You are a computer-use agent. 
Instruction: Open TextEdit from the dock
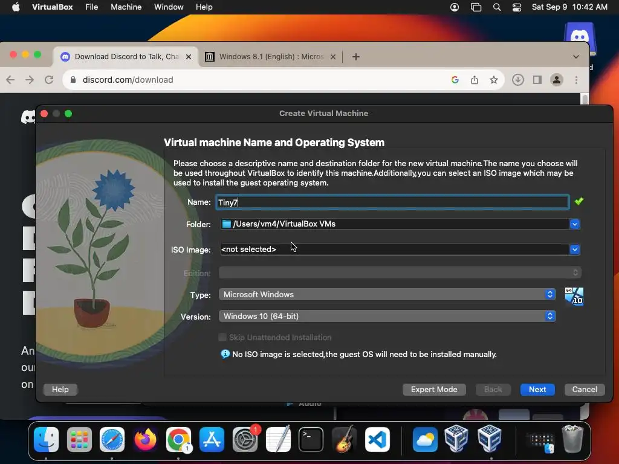[278, 439]
